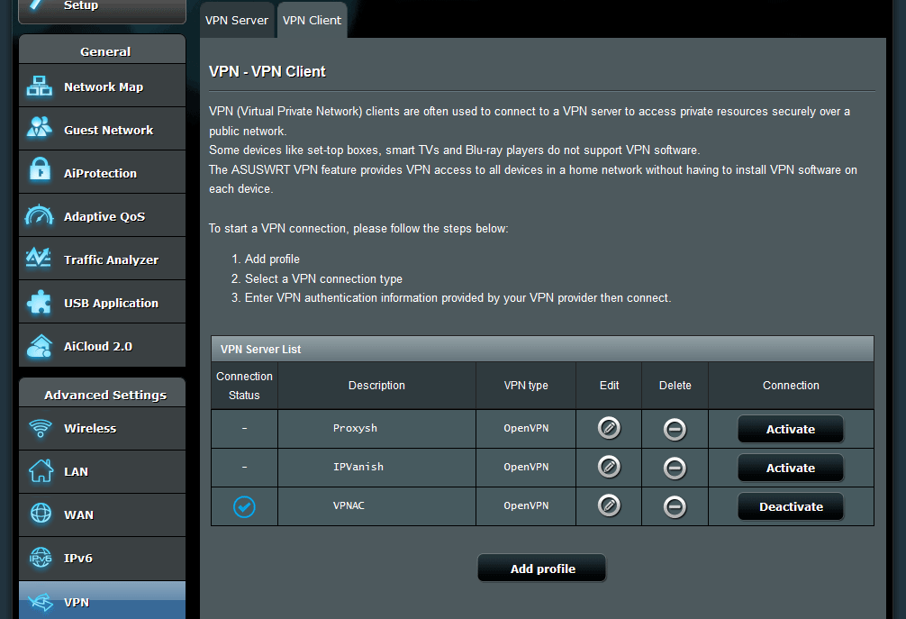The image size is (906, 619).
Task: Open AiCloud 2.0 menu item
Action: point(103,345)
